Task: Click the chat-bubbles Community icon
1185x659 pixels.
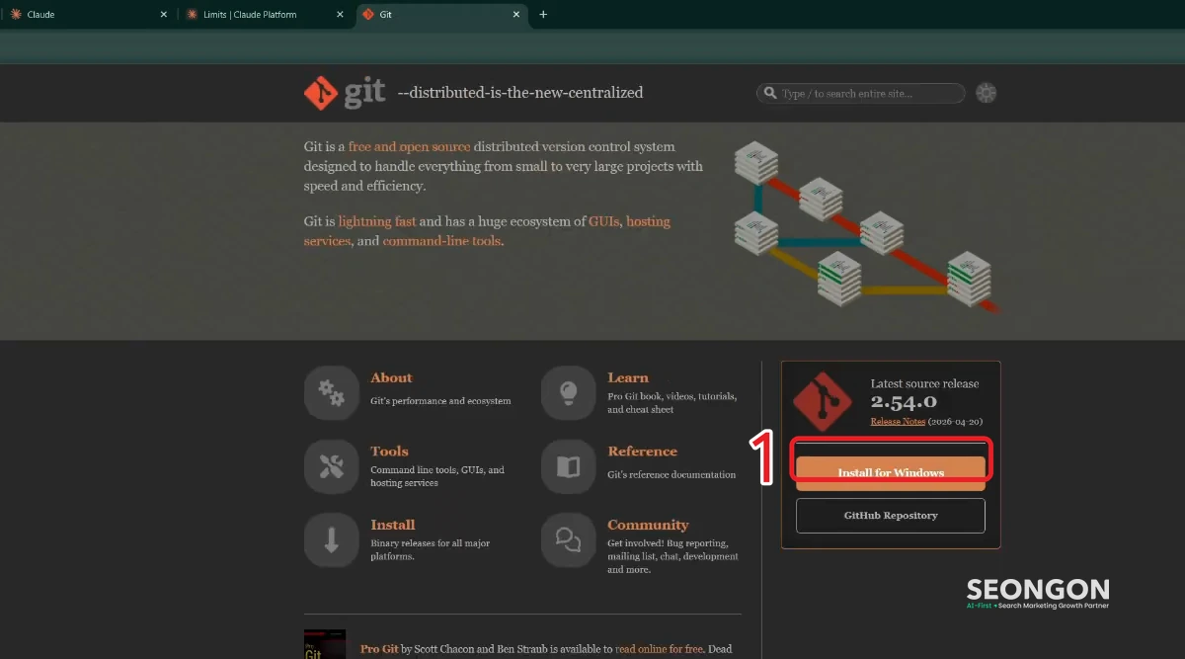Action: pos(568,539)
